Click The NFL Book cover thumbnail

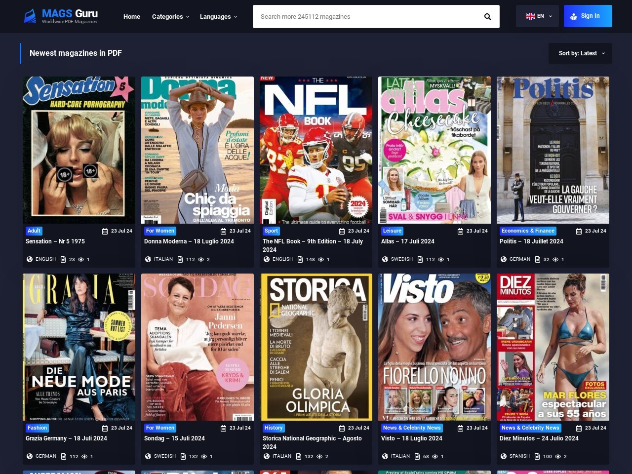316,150
